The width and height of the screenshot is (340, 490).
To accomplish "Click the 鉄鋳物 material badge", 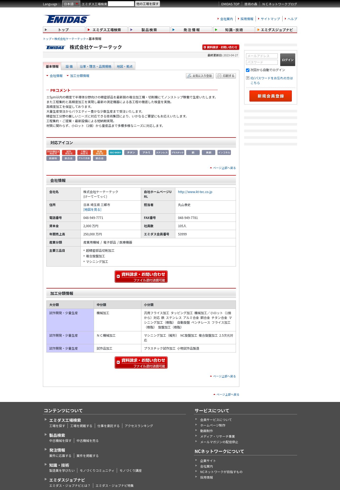I will (53, 158).
